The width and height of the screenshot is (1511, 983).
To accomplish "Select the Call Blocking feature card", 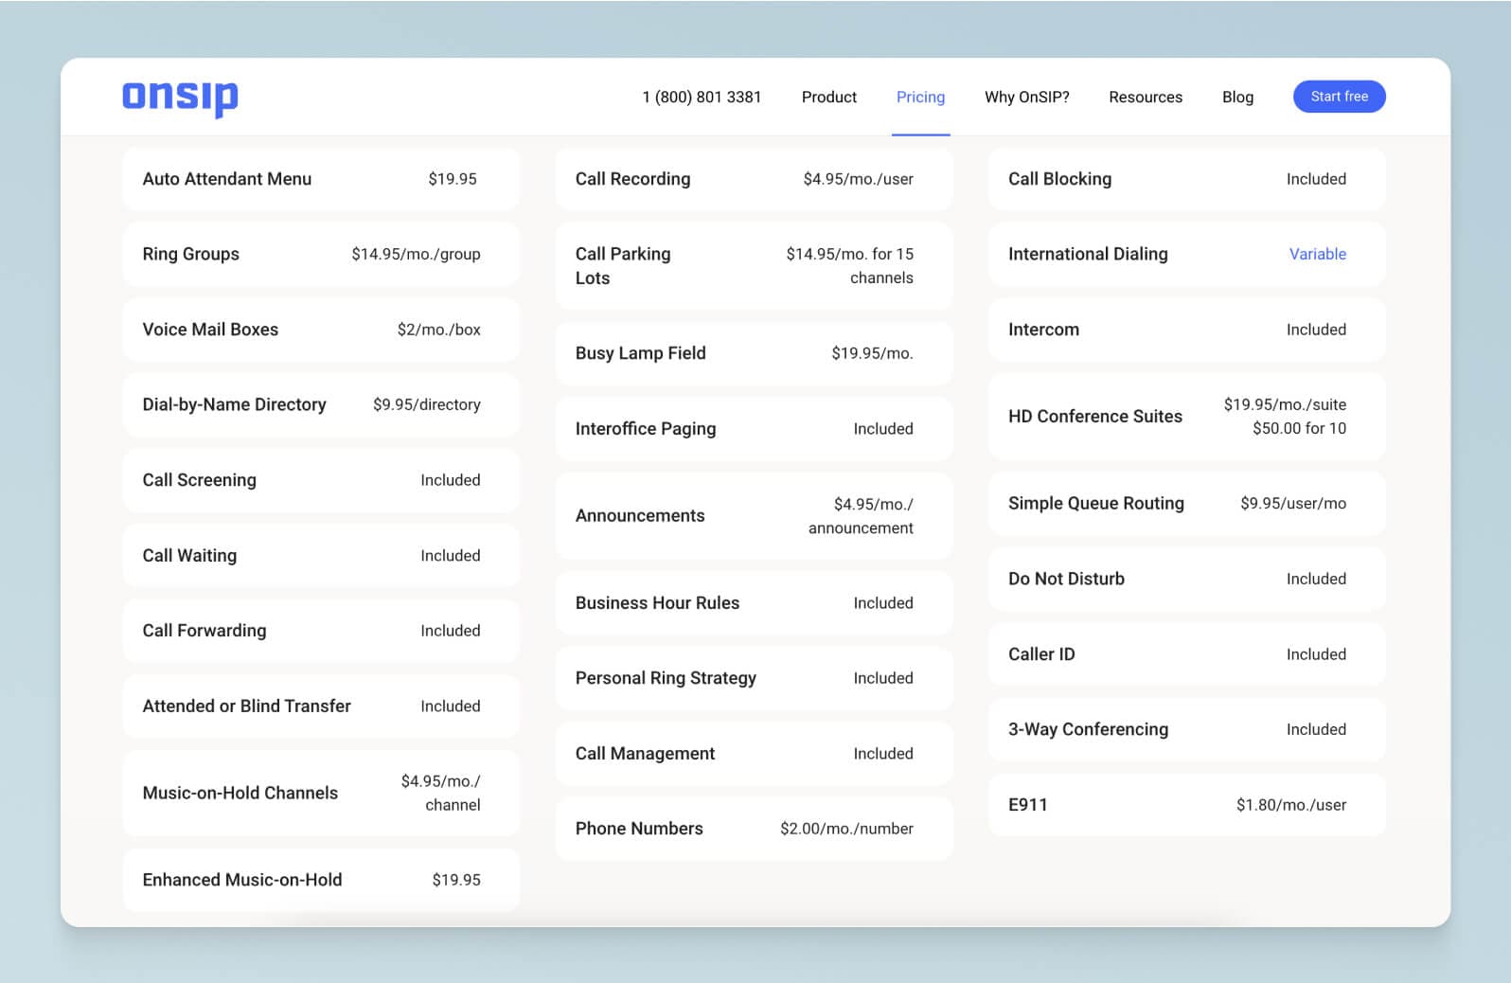I will pyautogui.click(x=1185, y=179).
